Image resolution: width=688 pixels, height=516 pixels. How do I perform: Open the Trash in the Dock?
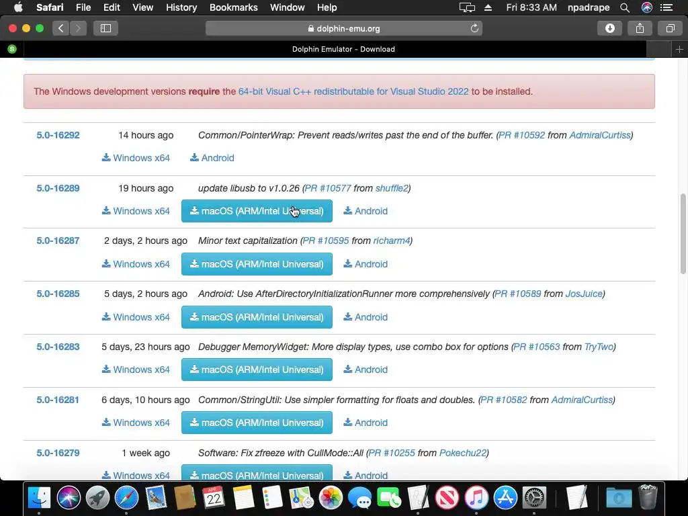pyautogui.click(x=648, y=498)
